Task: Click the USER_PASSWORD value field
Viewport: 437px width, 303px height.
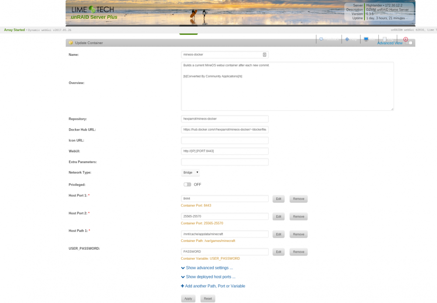Action: click(225, 252)
